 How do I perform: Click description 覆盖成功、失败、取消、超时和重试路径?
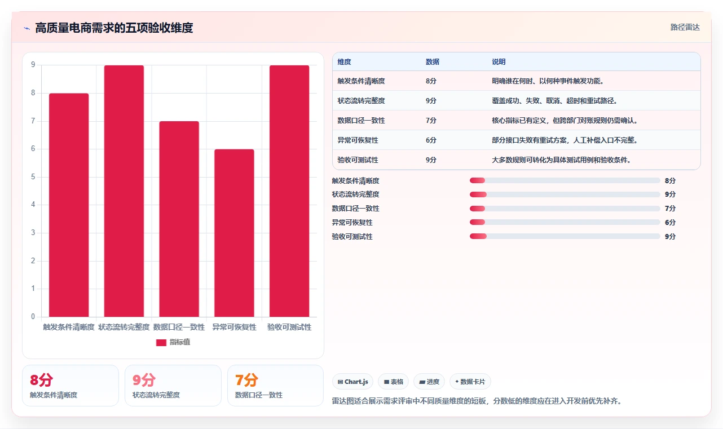click(x=555, y=101)
